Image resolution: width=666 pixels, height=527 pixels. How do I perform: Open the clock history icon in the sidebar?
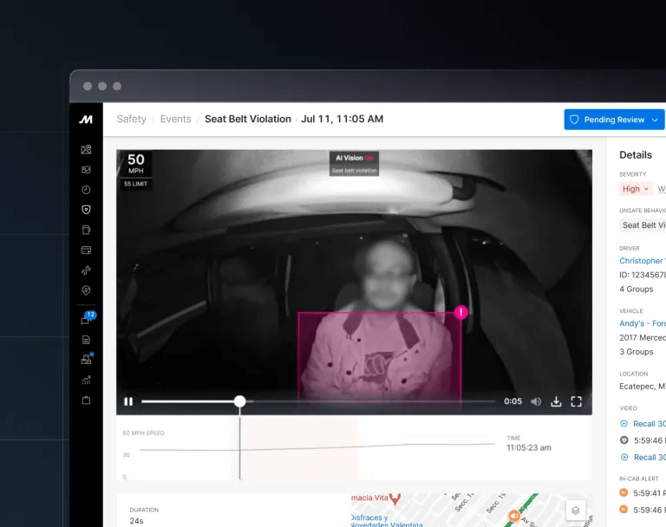click(x=86, y=190)
